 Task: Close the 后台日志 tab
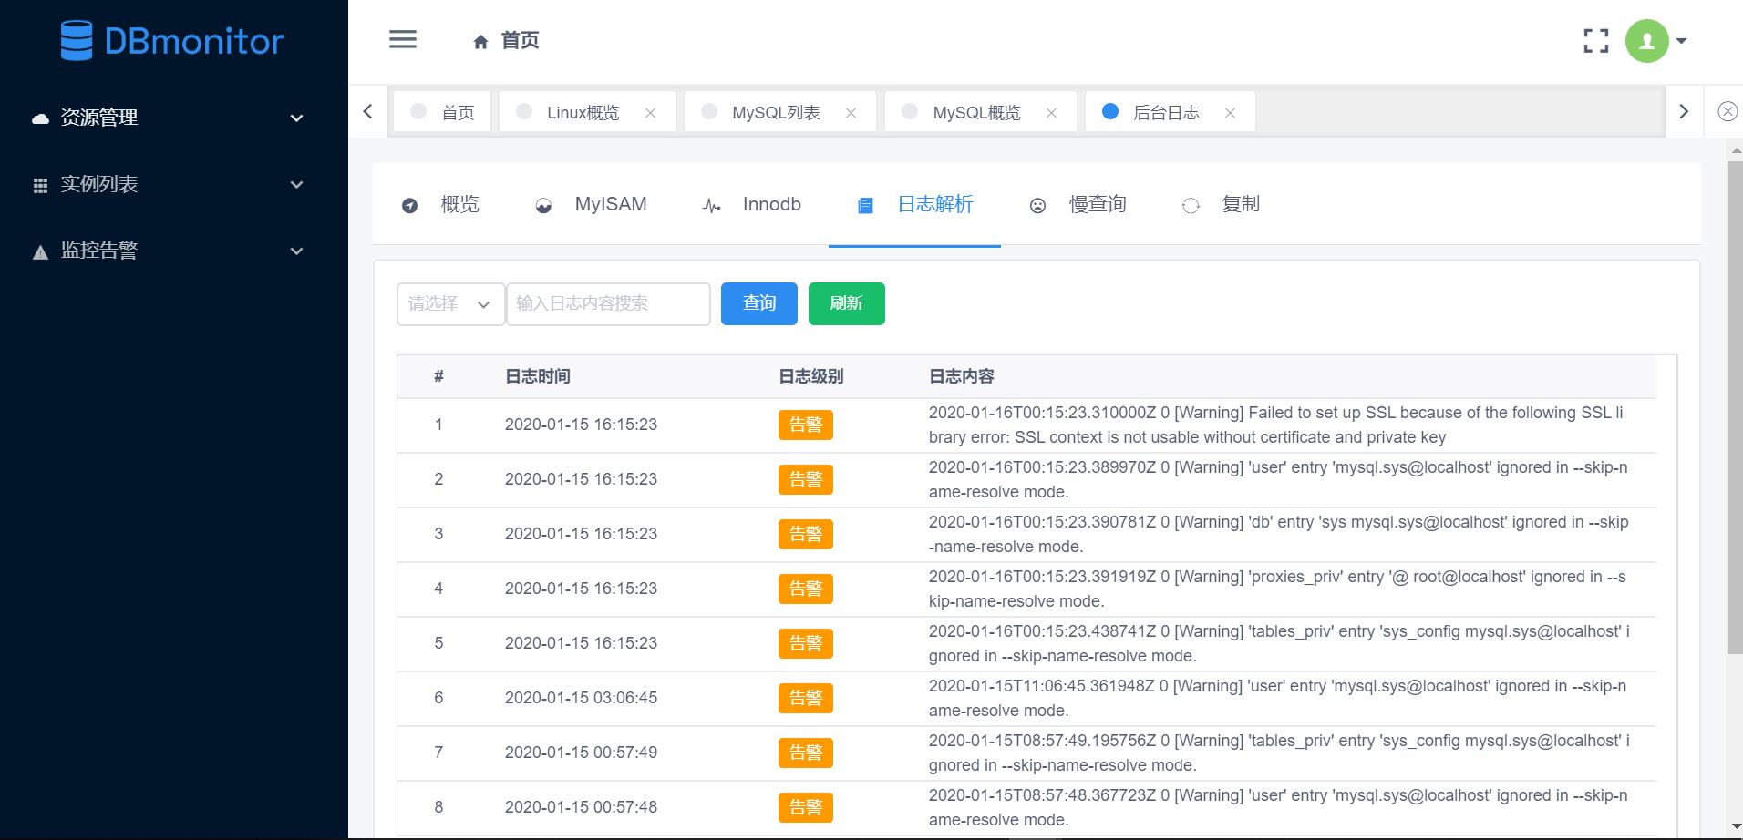pos(1230,113)
